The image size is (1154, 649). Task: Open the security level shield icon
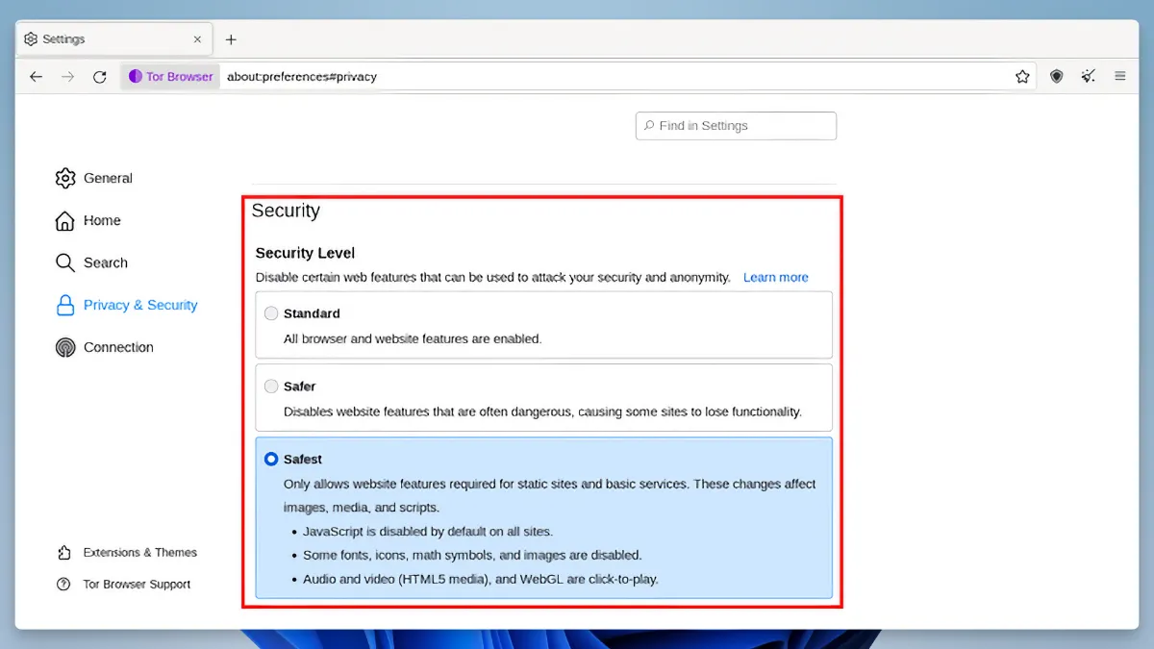click(1056, 77)
